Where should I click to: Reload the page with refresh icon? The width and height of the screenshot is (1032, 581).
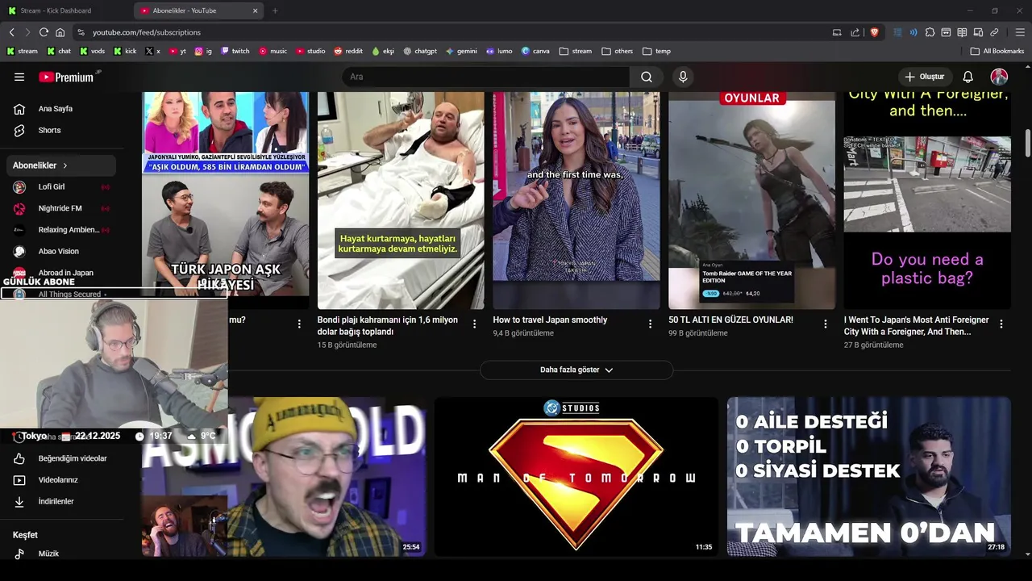44,32
